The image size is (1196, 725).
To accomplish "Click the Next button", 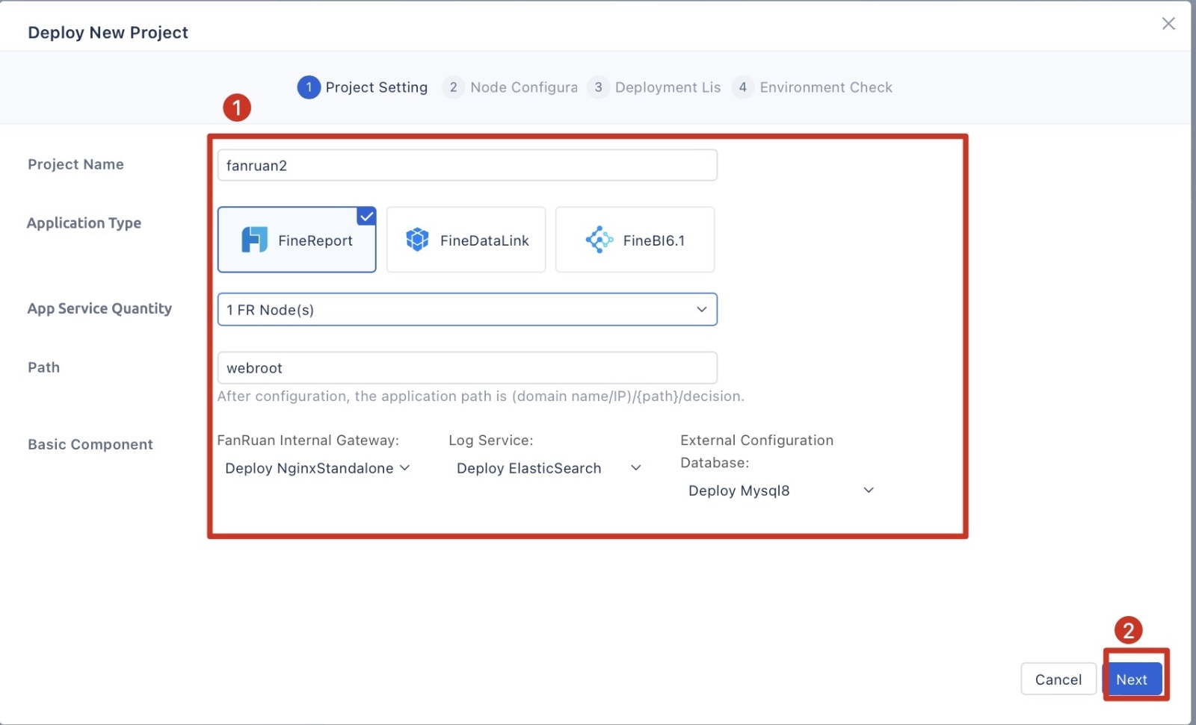I will (1132, 679).
